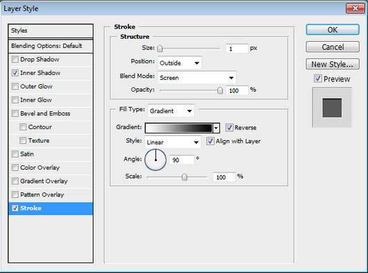Select the Color Overlay label
Viewport: 368px width, 273px height.
(40, 167)
